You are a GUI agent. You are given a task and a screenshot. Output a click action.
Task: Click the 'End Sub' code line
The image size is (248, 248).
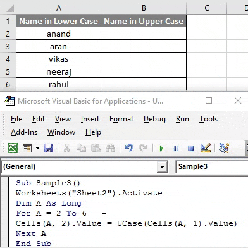point(34,244)
